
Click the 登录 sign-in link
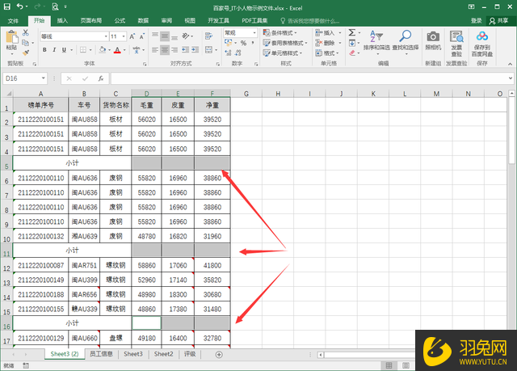pos(476,21)
